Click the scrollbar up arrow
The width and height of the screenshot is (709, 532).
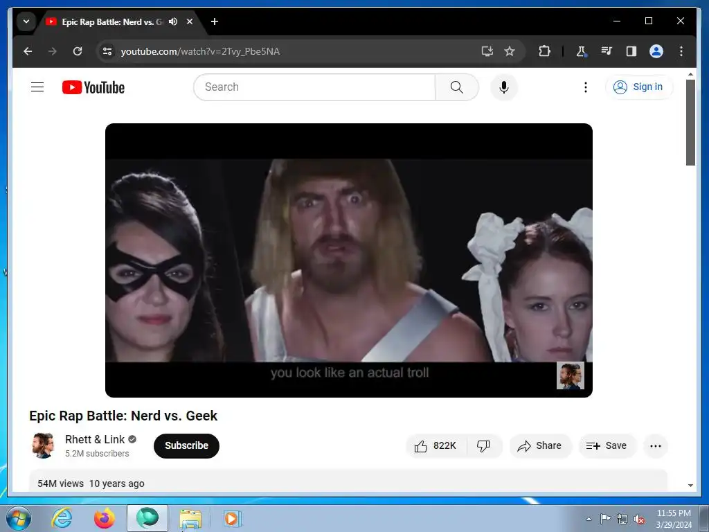coord(690,73)
